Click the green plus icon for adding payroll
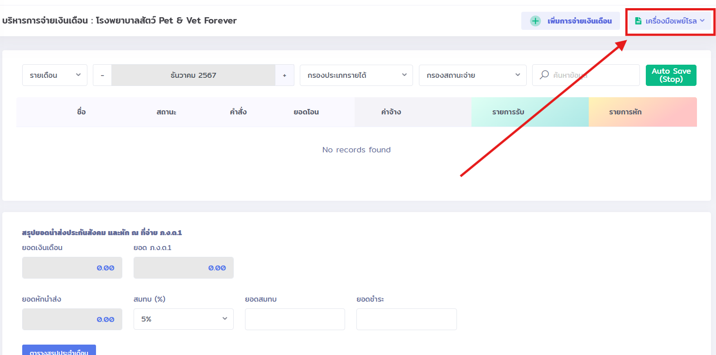 click(x=535, y=21)
